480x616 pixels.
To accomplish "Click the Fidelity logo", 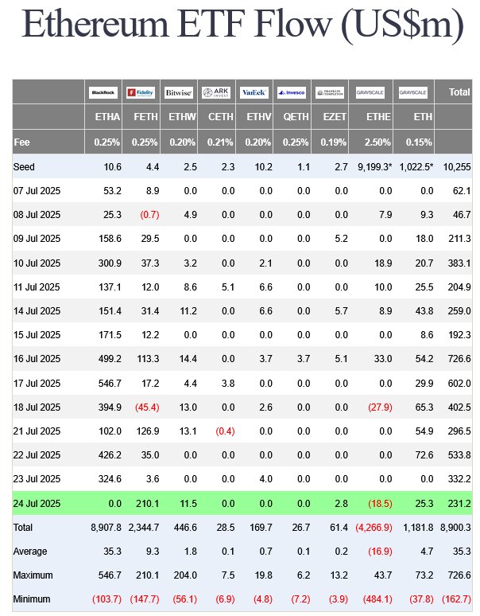I will 141,92.
